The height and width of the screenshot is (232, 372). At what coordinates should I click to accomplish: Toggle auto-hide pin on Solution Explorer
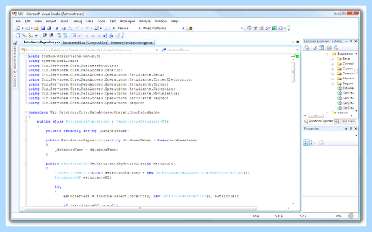point(351,41)
